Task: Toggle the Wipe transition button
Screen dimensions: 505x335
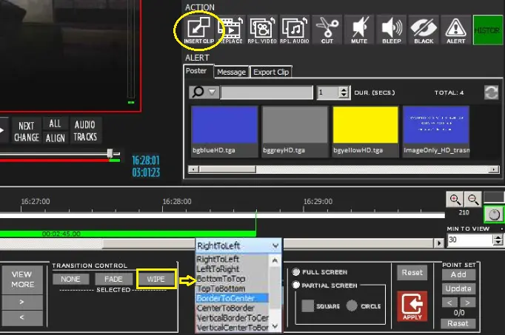Action: pos(156,279)
